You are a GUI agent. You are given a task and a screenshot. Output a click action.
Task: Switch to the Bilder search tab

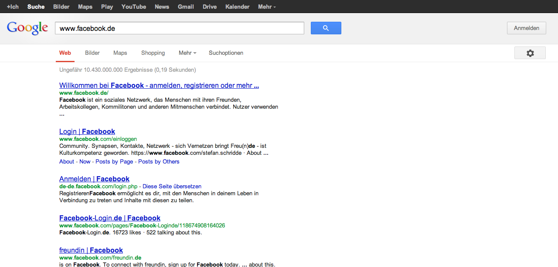(x=92, y=53)
